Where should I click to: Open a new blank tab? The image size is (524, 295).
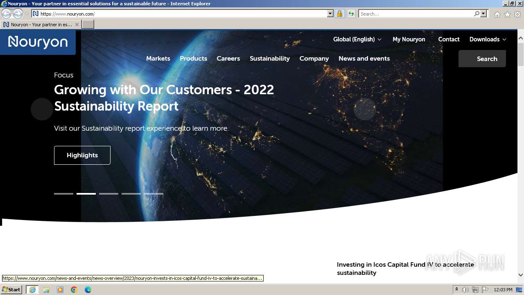(x=88, y=25)
